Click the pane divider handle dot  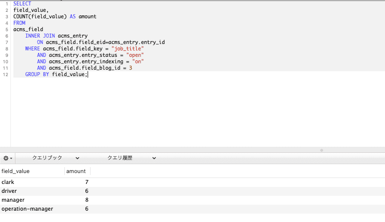[322, 150]
